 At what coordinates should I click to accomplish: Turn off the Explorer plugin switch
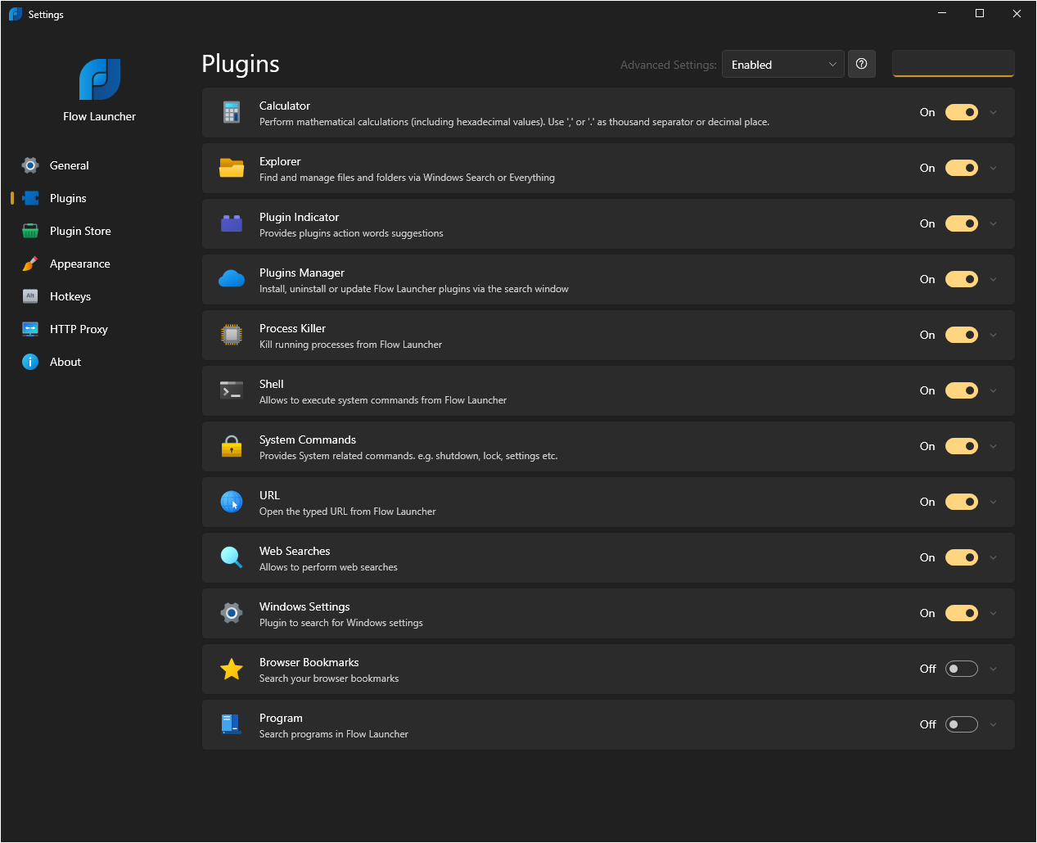[x=962, y=168]
